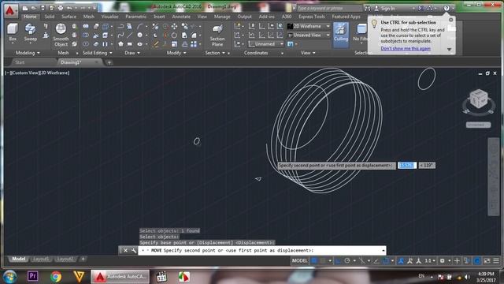Screen dimensions: 504x284
Task: Select the Scale tool in Modify panel
Action: 174,44
